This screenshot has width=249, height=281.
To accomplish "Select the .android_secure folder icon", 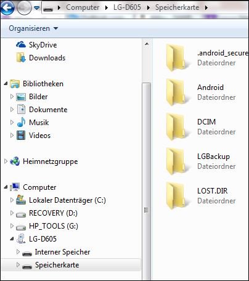I will (x=176, y=58).
